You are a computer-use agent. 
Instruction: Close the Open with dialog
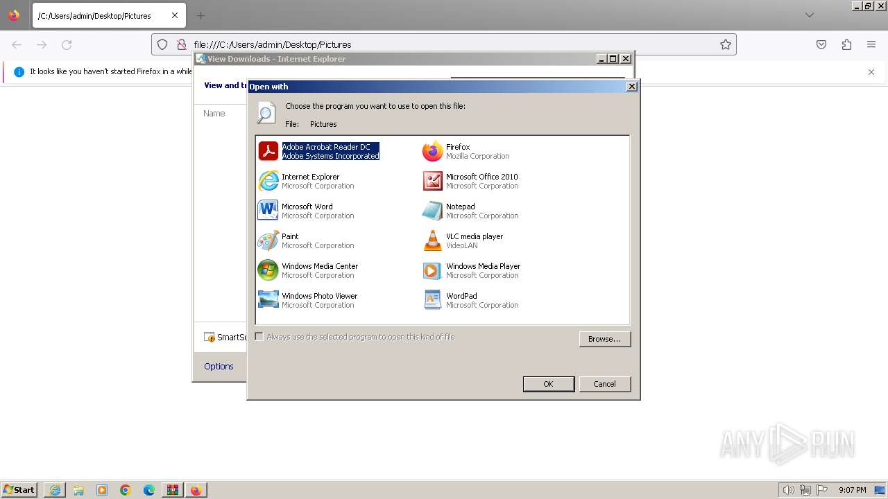click(631, 87)
